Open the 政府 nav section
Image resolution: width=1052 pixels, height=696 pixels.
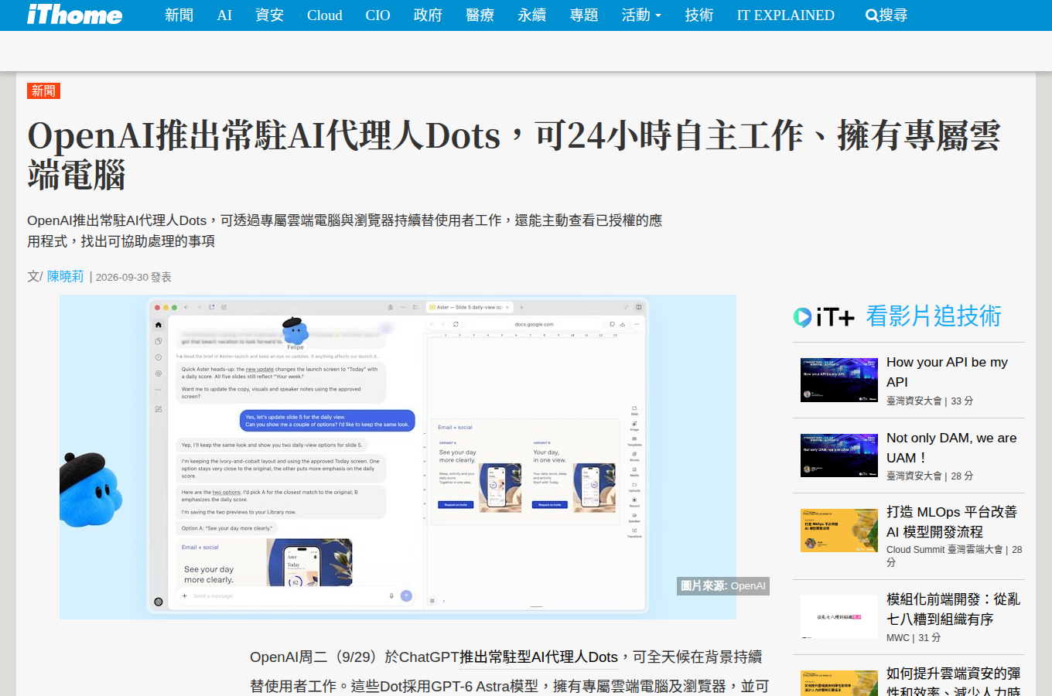click(x=428, y=15)
